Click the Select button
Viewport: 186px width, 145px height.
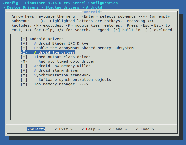point(36,129)
